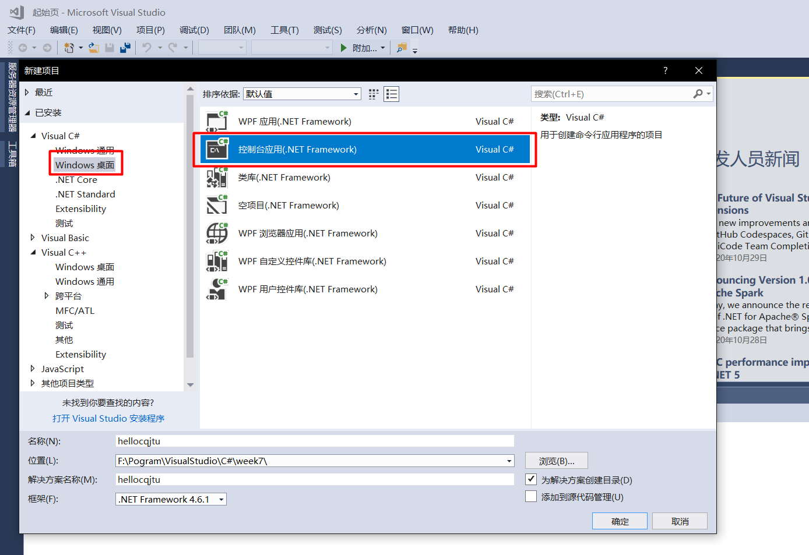Click the scroll down arrow of tree panel
The image size is (809, 555).
tap(190, 385)
